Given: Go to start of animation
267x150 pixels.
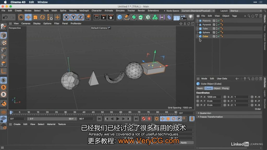Looking at the screenshot, I should [99, 119].
